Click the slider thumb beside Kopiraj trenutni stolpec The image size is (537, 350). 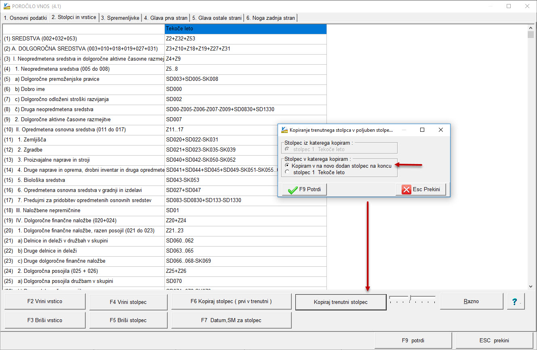point(410,299)
